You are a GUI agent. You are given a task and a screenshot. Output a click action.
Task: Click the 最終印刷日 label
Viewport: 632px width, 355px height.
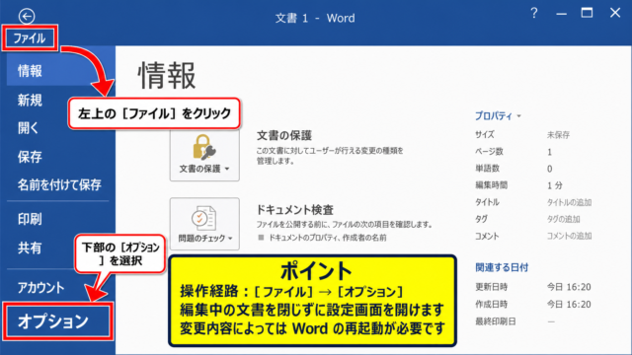(496, 321)
